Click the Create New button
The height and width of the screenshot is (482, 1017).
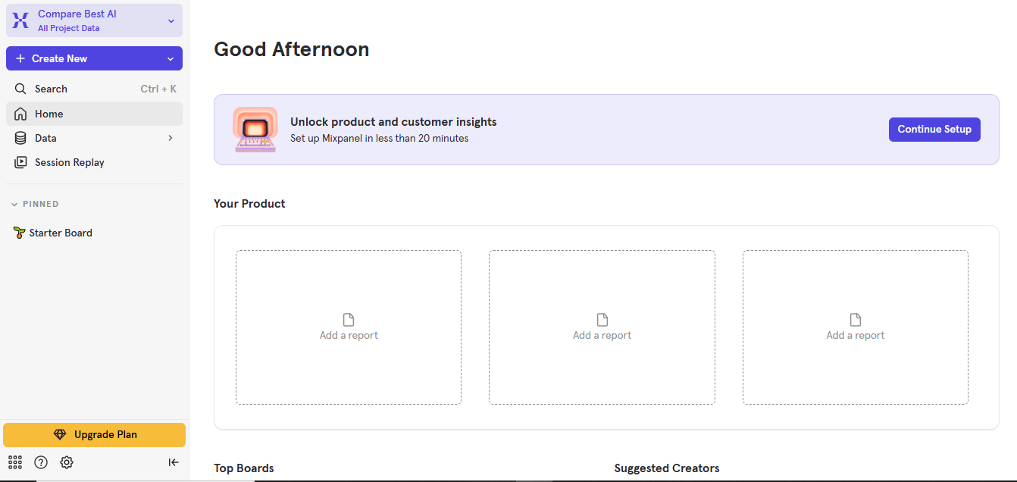(94, 58)
